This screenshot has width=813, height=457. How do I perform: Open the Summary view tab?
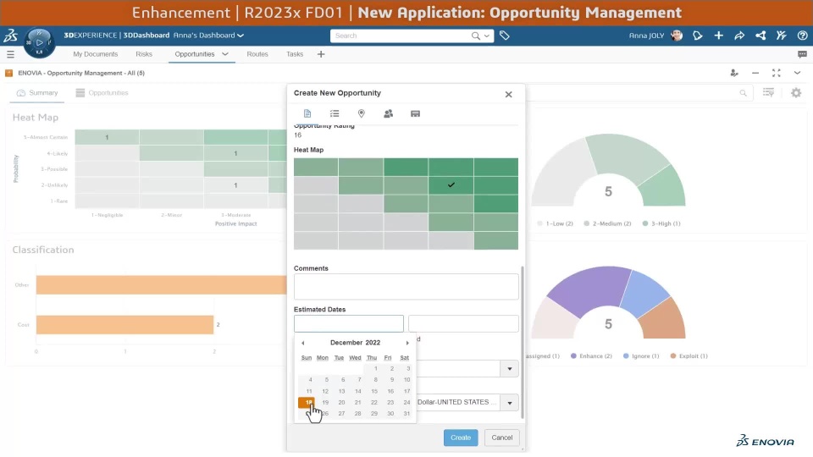[36, 93]
